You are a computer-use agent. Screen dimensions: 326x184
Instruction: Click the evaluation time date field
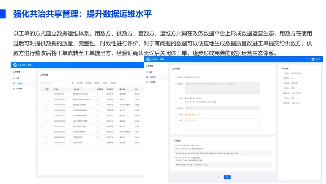(222, 108)
